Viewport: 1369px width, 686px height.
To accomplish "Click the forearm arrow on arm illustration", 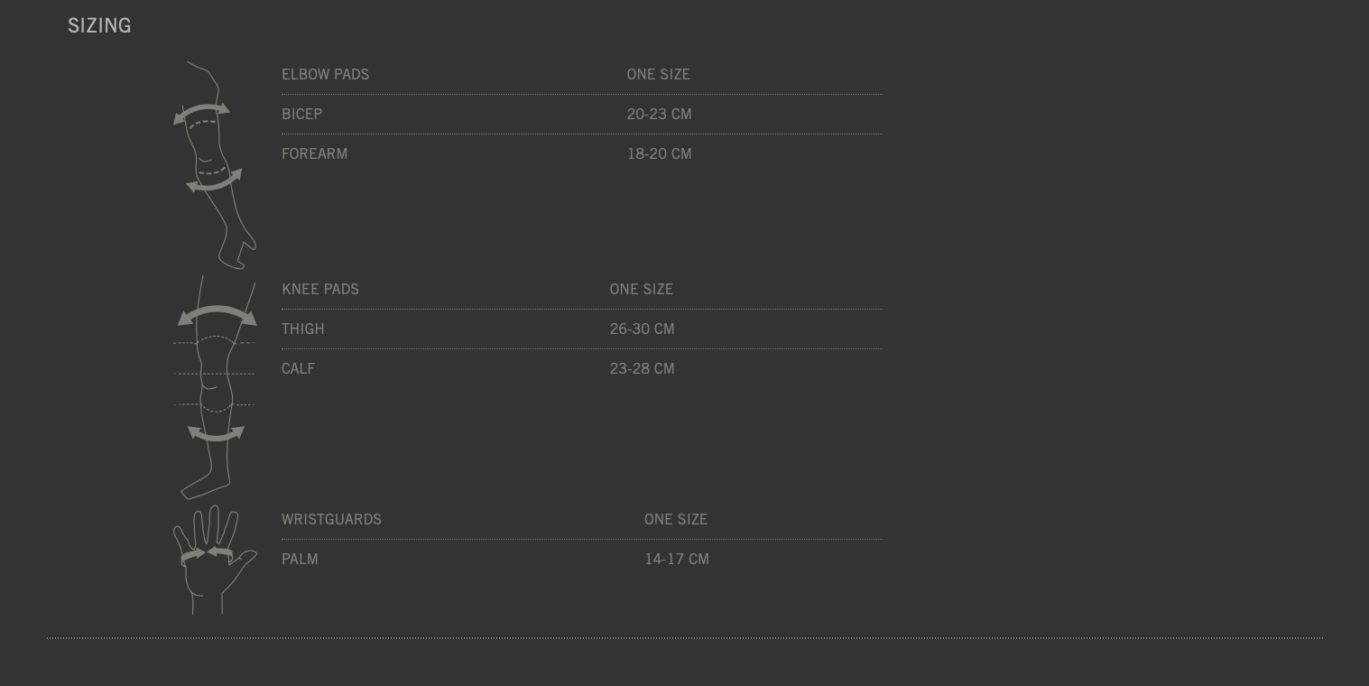I will (x=214, y=181).
